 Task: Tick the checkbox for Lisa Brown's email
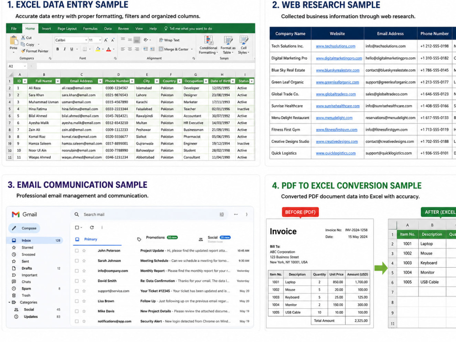pyautogui.click(x=77, y=301)
